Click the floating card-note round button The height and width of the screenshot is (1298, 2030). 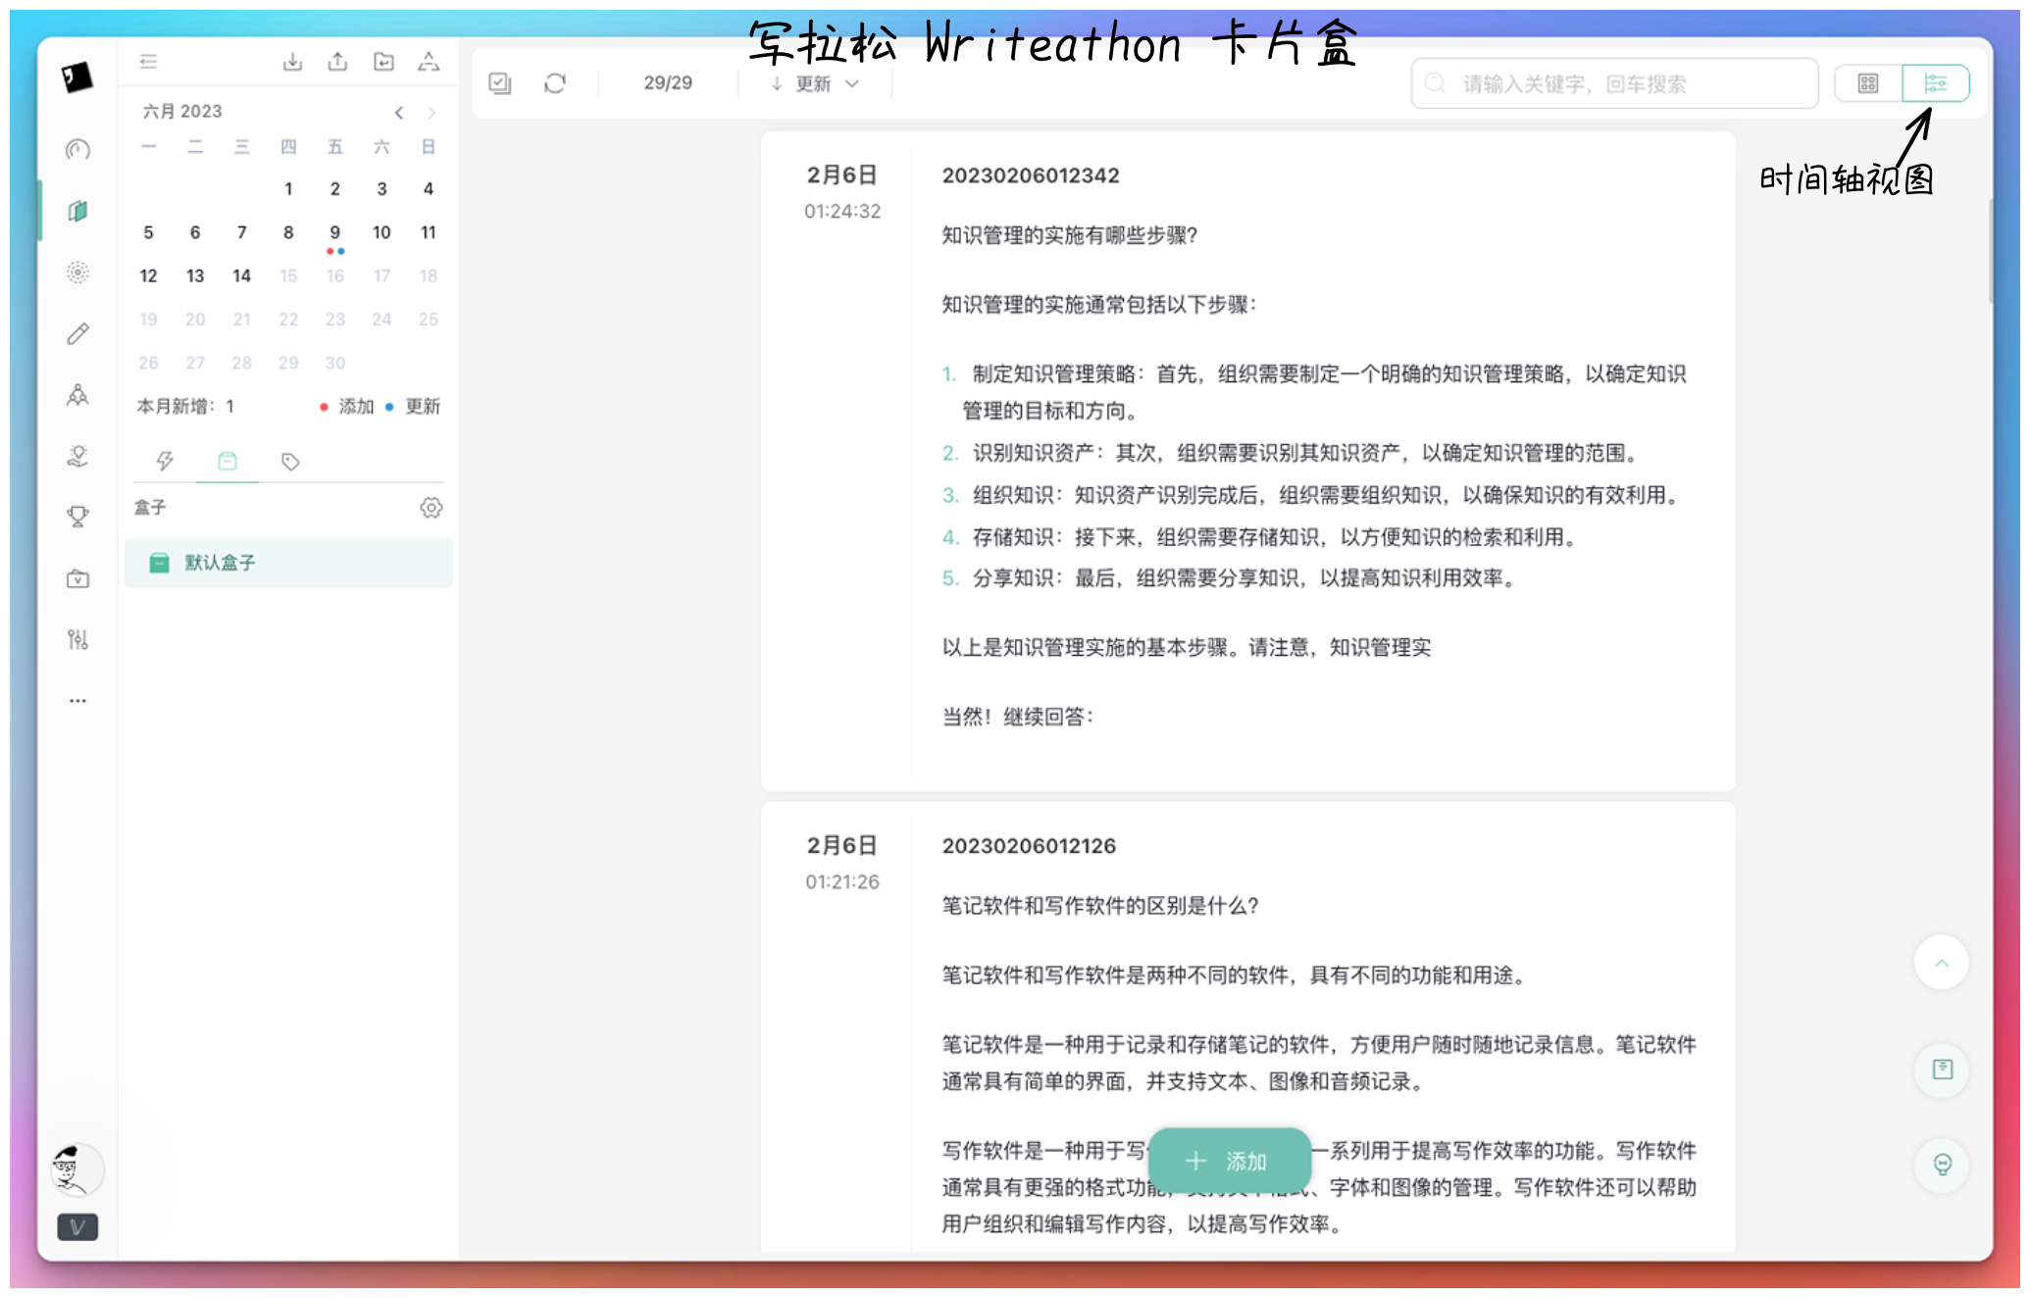[1942, 1070]
